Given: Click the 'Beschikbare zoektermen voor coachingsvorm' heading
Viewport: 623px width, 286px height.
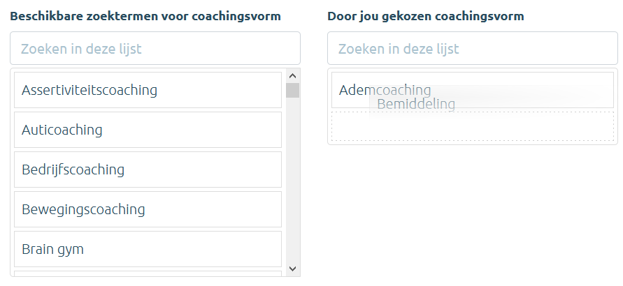Looking at the screenshot, I should point(145,16).
